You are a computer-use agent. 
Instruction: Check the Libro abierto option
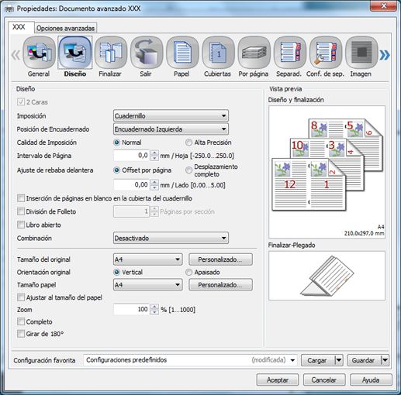pos(21,225)
